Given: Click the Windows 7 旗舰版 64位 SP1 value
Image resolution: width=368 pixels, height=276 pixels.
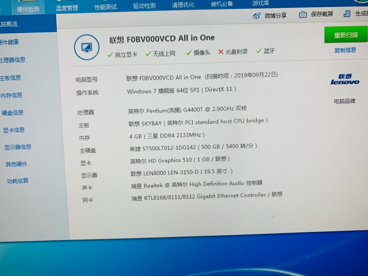Looking at the screenshot, I should [181, 90].
